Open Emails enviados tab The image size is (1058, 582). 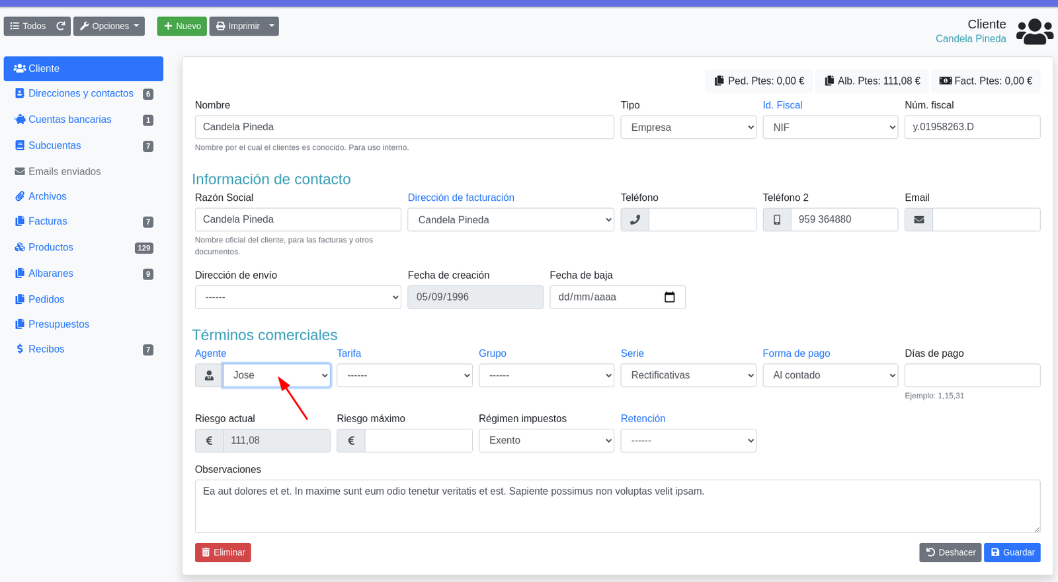[x=83, y=171]
